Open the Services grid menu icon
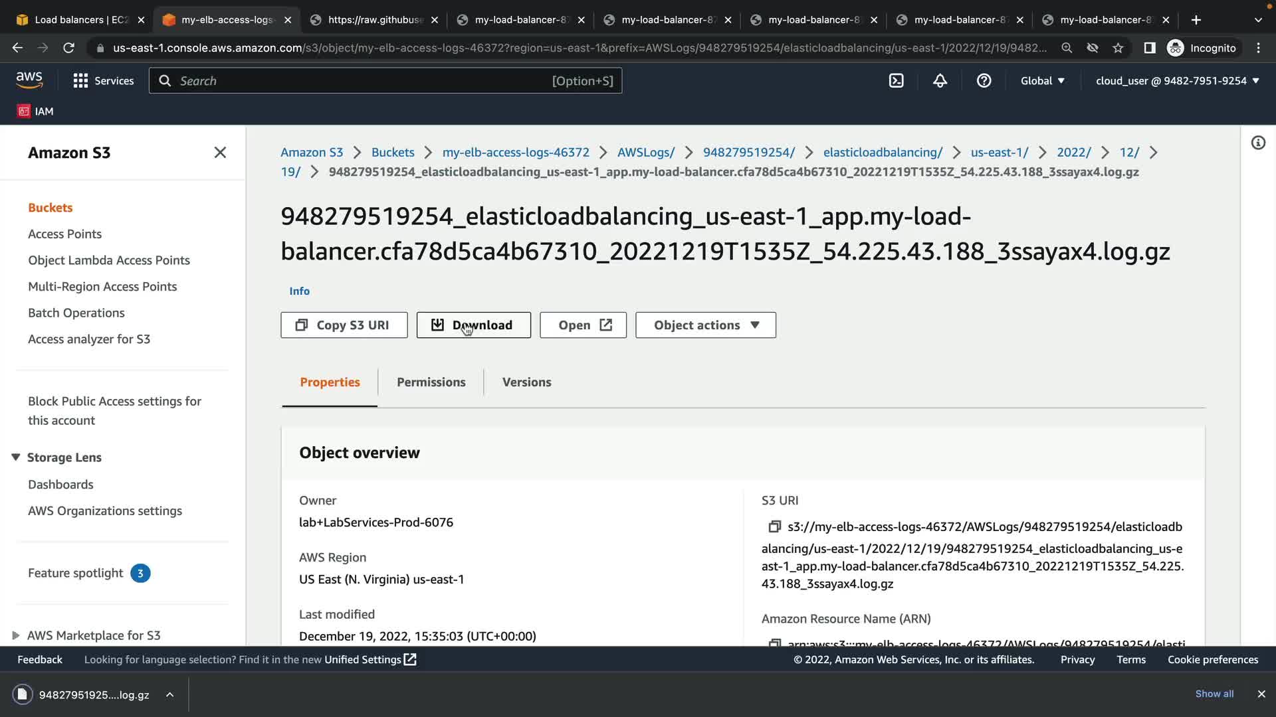The image size is (1276, 717). pos(80,81)
